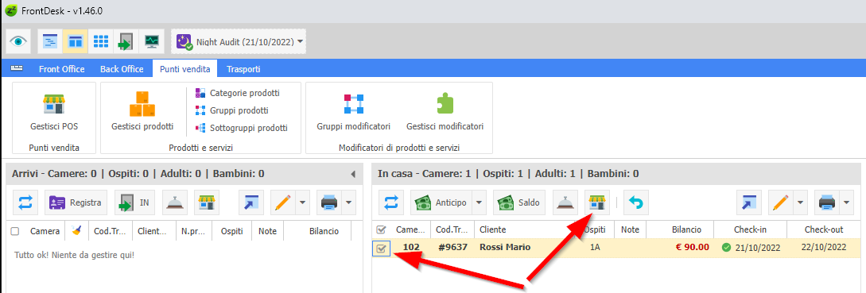866x293 pixels.
Task: Select the highlighted dashboard layout icon
Action: [x=75, y=41]
